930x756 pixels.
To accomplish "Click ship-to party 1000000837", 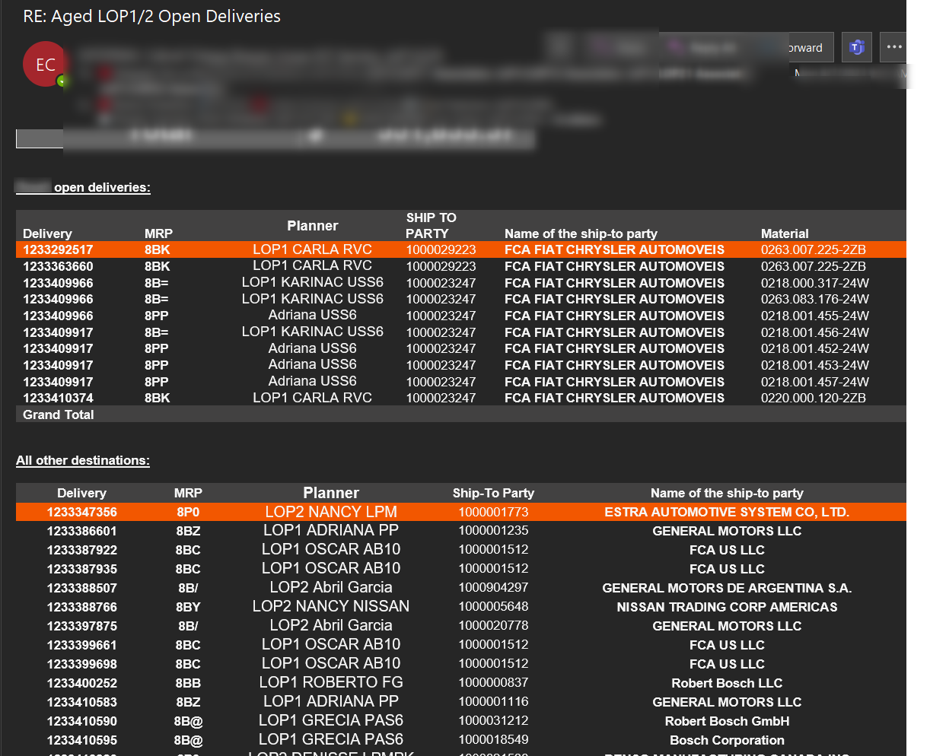I will (493, 683).
